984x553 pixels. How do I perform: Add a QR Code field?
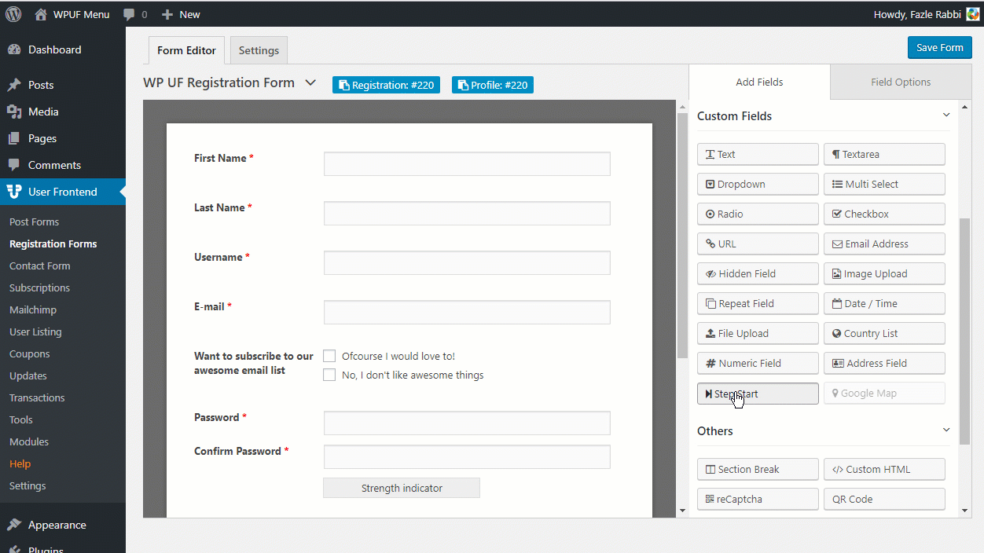pos(884,499)
